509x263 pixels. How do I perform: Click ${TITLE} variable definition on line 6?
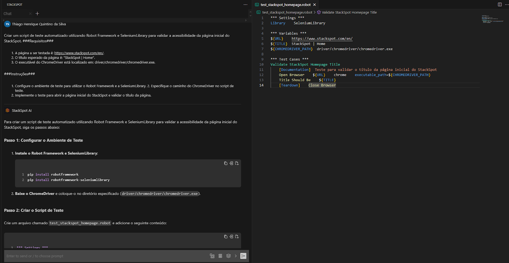click(x=279, y=44)
